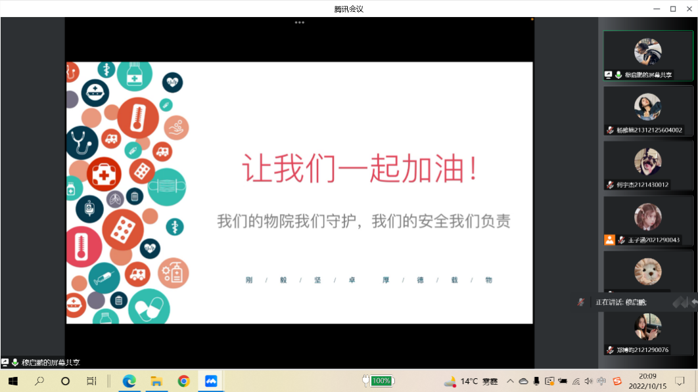Click the red recording dot on shared screen
The image size is (698, 392).
531,20
